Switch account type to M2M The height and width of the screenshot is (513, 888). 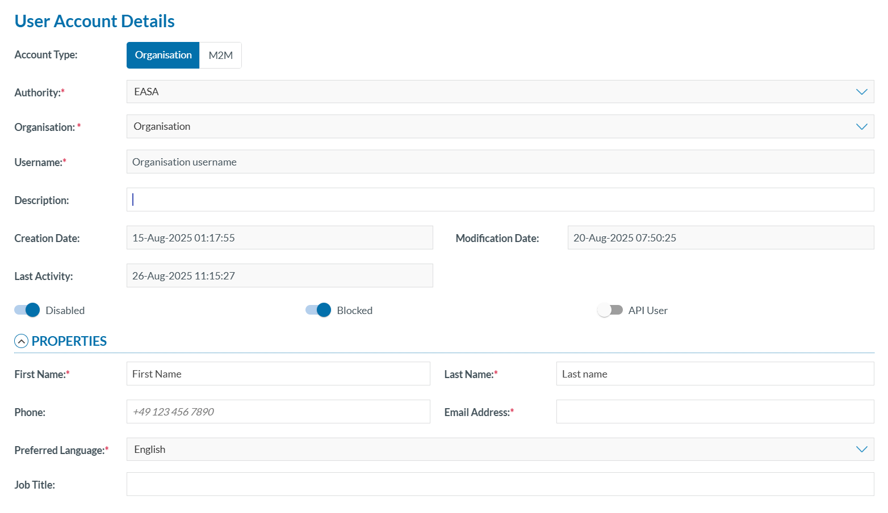pos(220,56)
